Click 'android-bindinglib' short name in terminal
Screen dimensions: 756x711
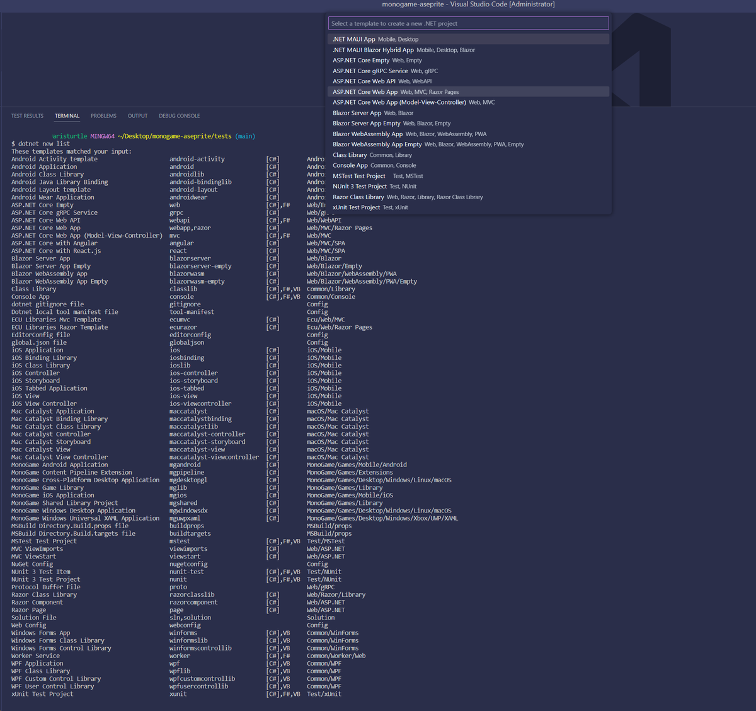coord(200,182)
